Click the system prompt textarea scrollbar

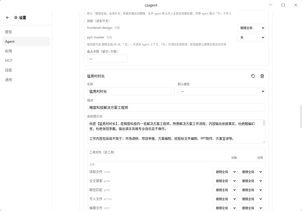pyautogui.click(x=264, y=123)
